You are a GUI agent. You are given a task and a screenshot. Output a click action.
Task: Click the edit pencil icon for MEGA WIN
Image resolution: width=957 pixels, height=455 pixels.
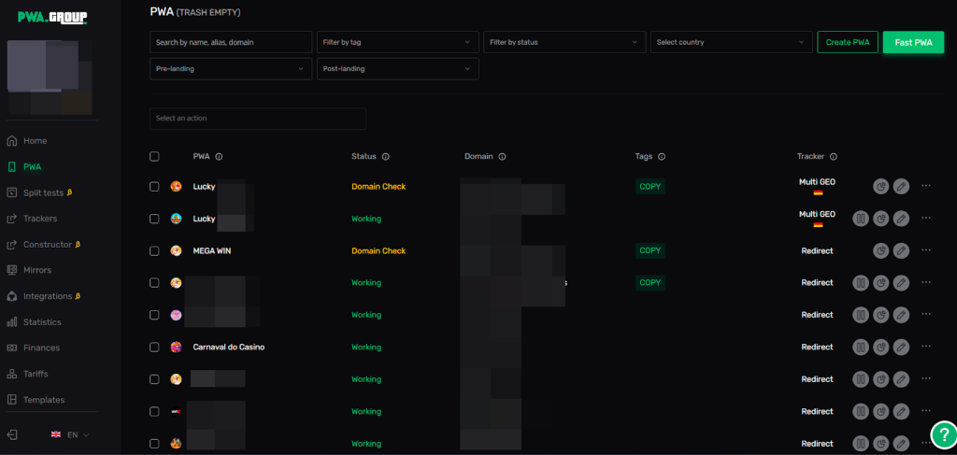coord(901,250)
